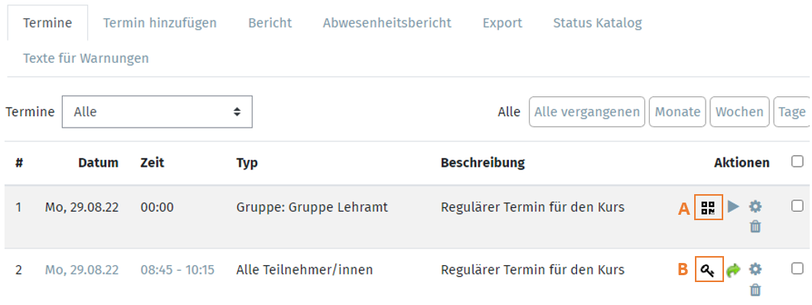Select the Wochen view button
The image size is (812, 305).
739,112
